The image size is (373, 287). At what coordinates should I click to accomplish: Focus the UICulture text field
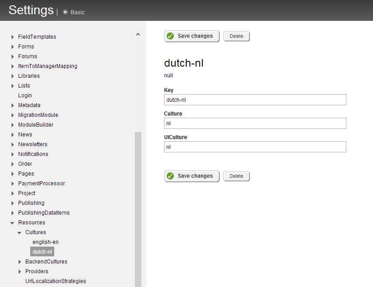(255, 147)
